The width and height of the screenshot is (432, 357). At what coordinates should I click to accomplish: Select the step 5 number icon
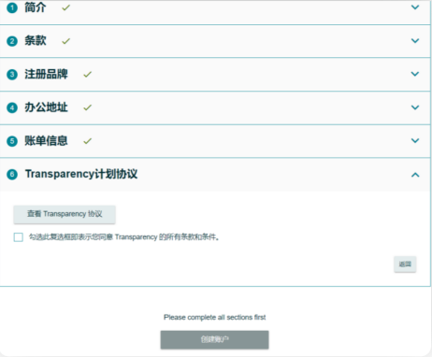12,141
